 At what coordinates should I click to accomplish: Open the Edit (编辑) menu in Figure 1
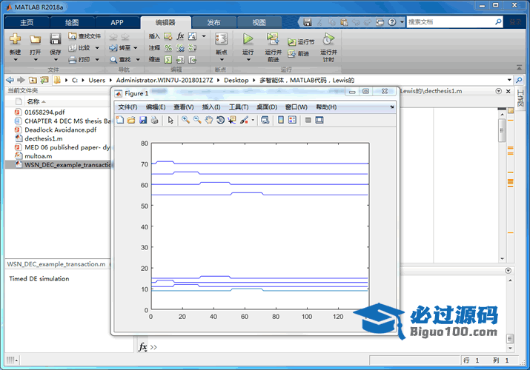tap(156, 107)
